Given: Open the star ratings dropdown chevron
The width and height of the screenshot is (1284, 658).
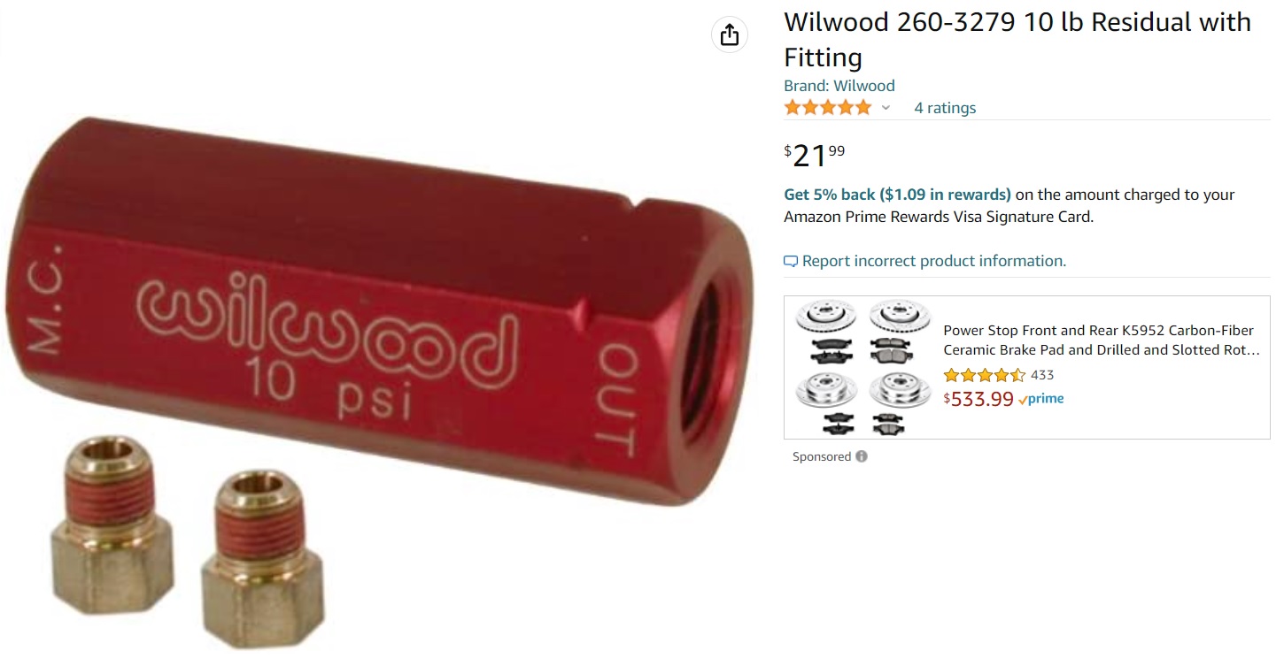Looking at the screenshot, I should pyautogui.click(x=886, y=108).
